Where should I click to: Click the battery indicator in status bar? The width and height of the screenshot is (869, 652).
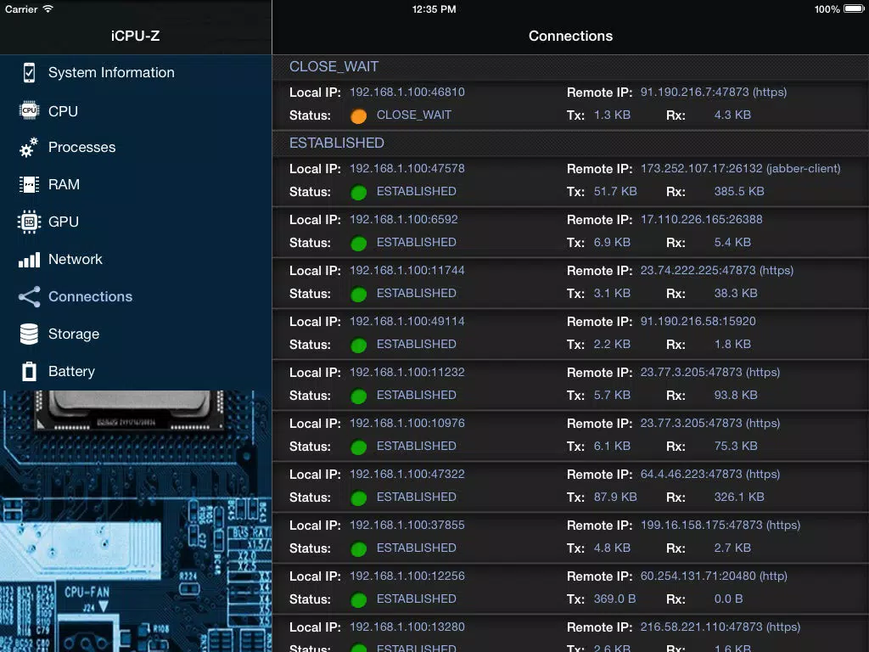coord(854,8)
